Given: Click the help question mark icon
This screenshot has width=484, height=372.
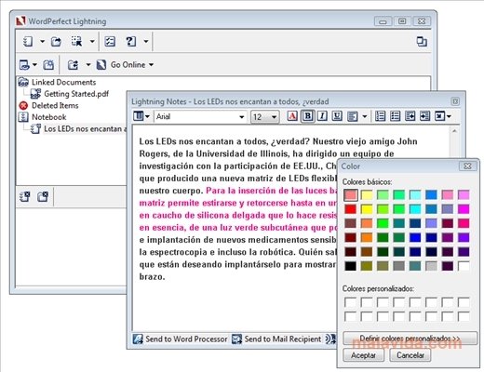Looking at the screenshot, I should click(x=131, y=41).
